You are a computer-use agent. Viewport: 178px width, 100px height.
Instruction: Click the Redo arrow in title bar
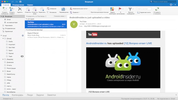(x=17, y=2)
